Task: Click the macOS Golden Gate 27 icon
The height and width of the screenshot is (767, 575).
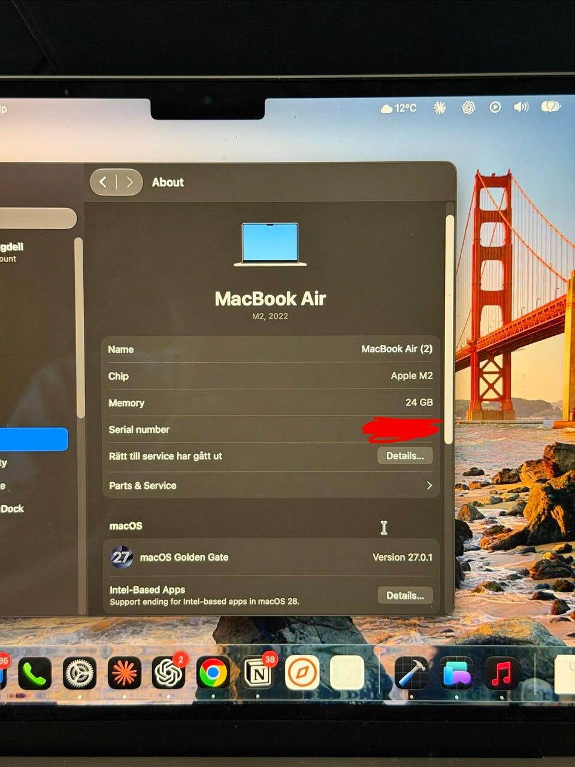Action: tap(121, 557)
